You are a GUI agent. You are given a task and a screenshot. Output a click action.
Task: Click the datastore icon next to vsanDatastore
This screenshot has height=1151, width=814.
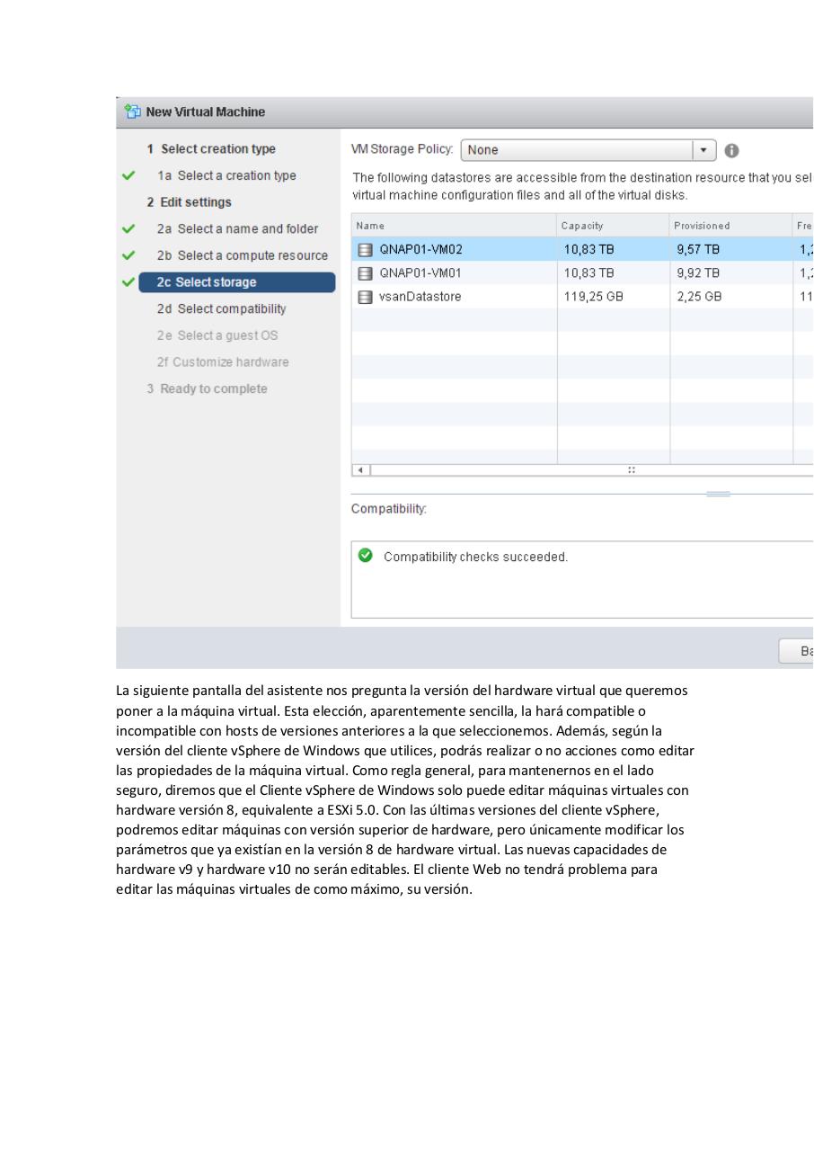pos(365,296)
